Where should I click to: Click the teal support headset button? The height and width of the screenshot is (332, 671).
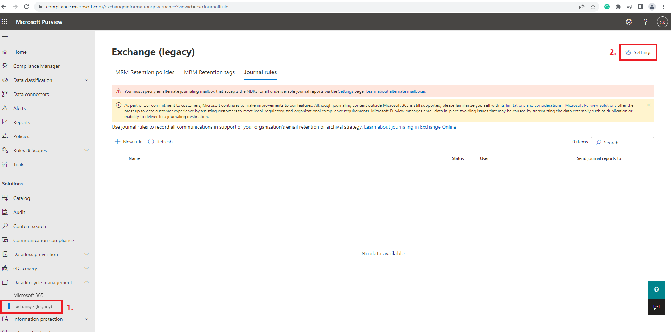(x=656, y=289)
